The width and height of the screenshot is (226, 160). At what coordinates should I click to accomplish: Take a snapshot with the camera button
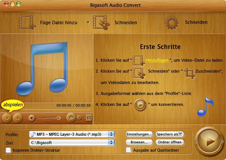pos(71,117)
